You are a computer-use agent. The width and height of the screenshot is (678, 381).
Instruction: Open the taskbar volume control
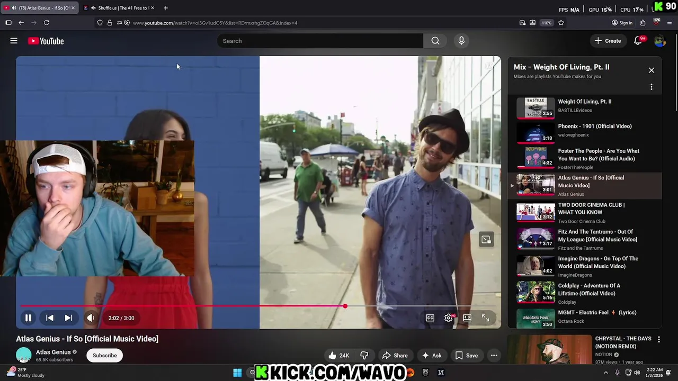(638, 373)
